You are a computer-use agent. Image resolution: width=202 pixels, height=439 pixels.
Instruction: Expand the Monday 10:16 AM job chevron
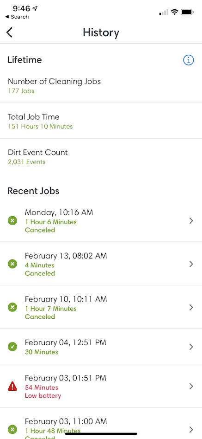(x=191, y=221)
